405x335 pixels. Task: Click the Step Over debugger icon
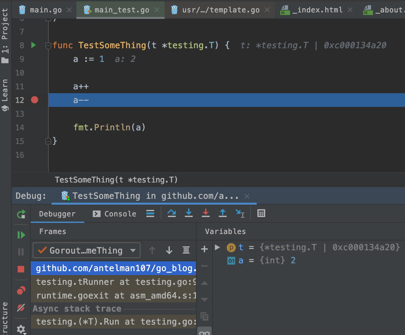point(171,213)
